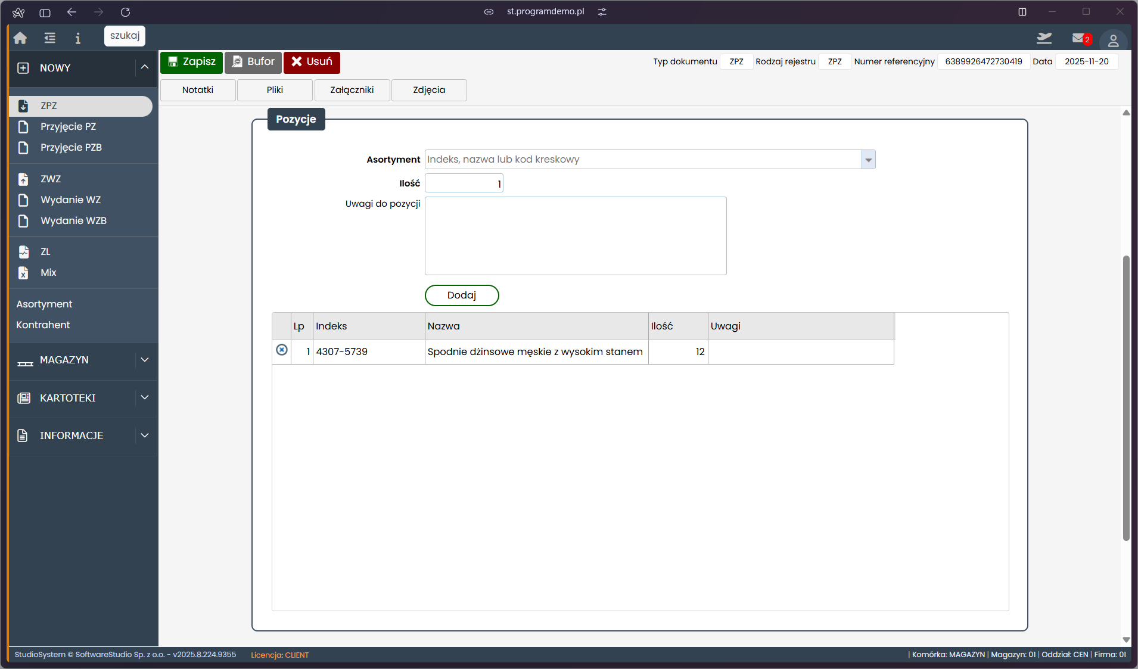Screen dimensions: 1138x669
Task: Switch to the Notatki tab
Action: point(198,90)
